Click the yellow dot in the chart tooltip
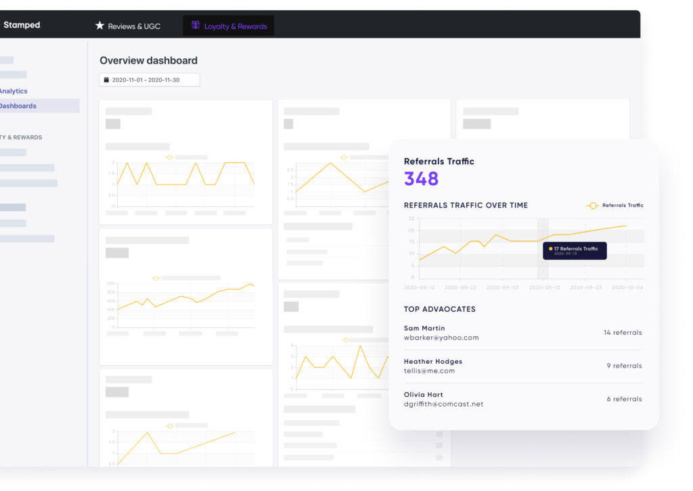693x491 pixels. tap(550, 249)
